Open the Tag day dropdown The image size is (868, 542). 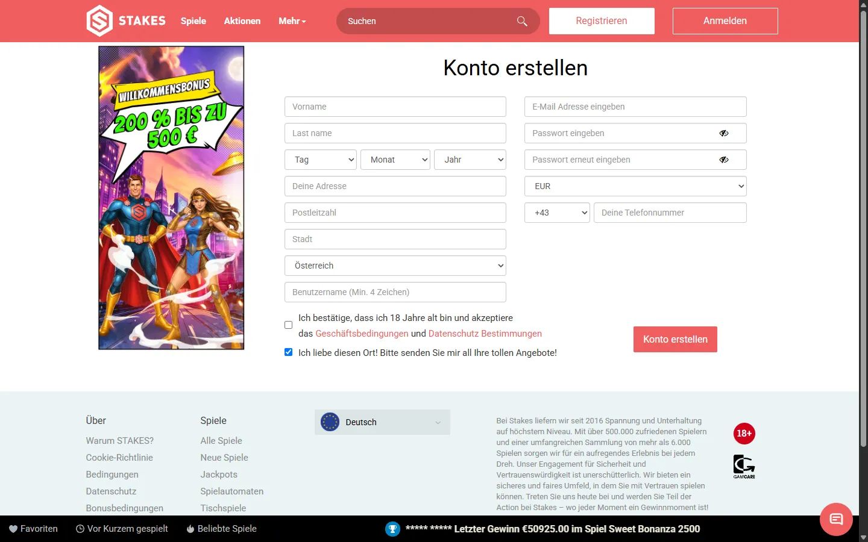pos(321,160)
